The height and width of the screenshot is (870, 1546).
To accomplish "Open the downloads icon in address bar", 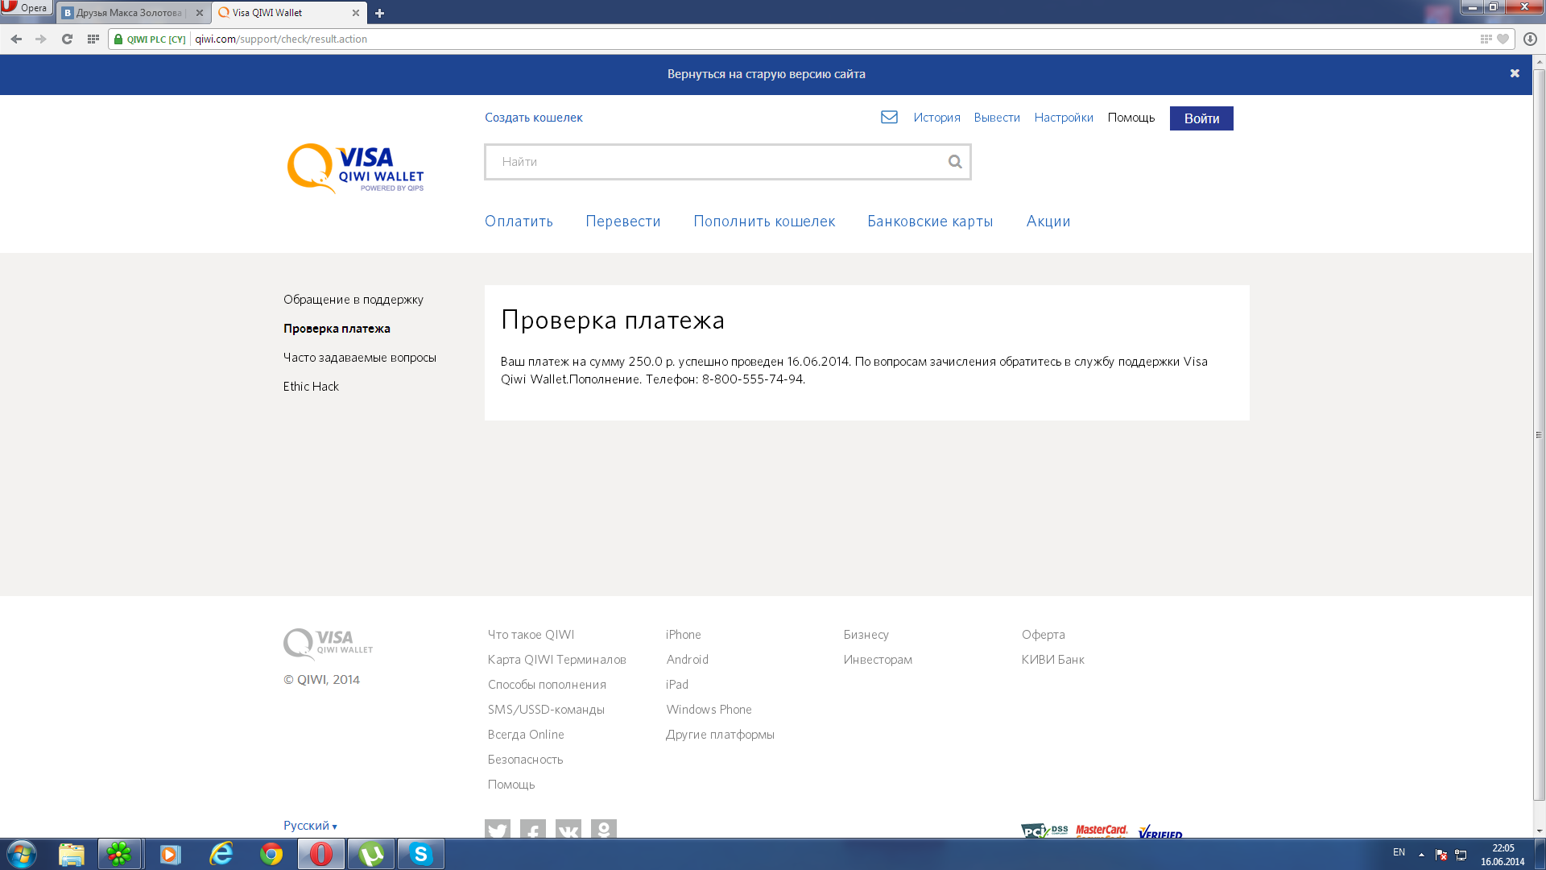I will pos(1530,39).
